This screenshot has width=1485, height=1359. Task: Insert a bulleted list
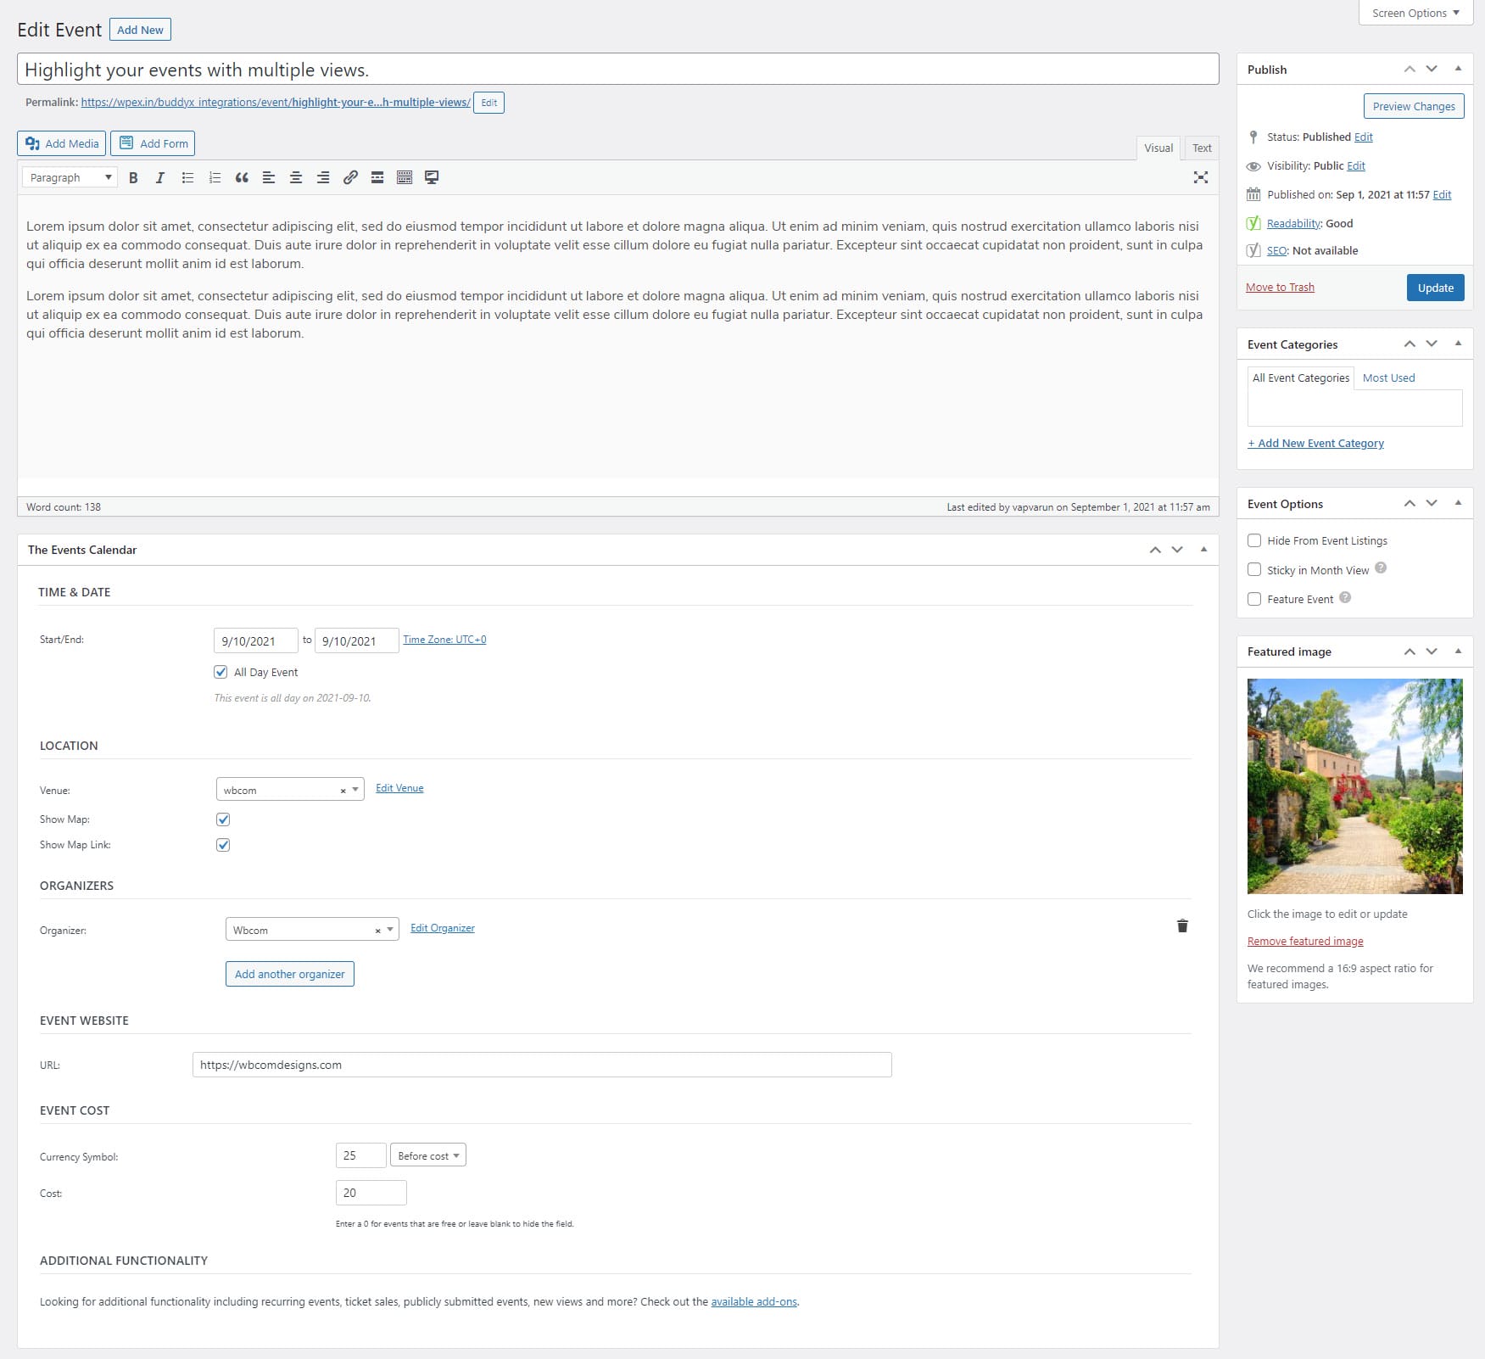187,178
